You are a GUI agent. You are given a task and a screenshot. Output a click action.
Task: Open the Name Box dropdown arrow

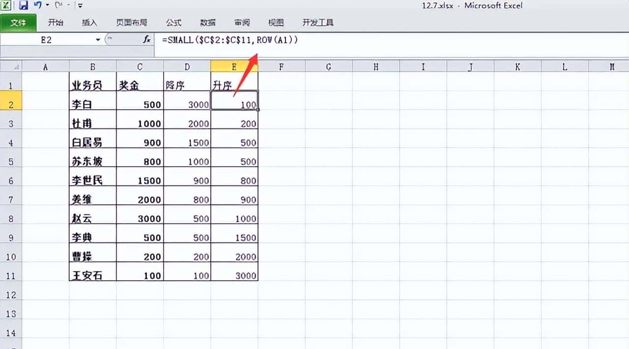click(x=98, y=40)
